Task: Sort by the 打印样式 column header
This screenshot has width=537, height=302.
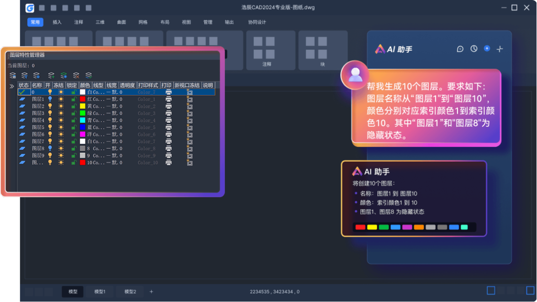Action: click(x=148, y=86)
